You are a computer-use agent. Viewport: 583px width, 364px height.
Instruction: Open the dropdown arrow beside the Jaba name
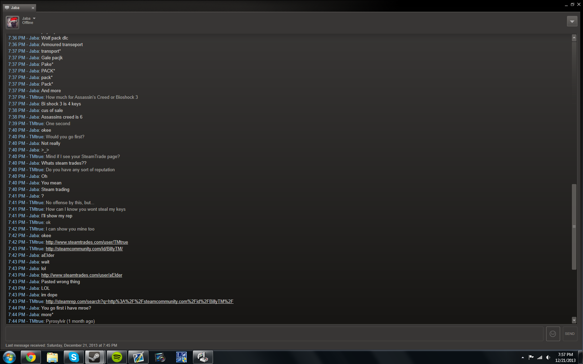pos(34,18)
